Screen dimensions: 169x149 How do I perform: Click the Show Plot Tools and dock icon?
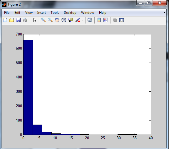[x=122, y=20]
